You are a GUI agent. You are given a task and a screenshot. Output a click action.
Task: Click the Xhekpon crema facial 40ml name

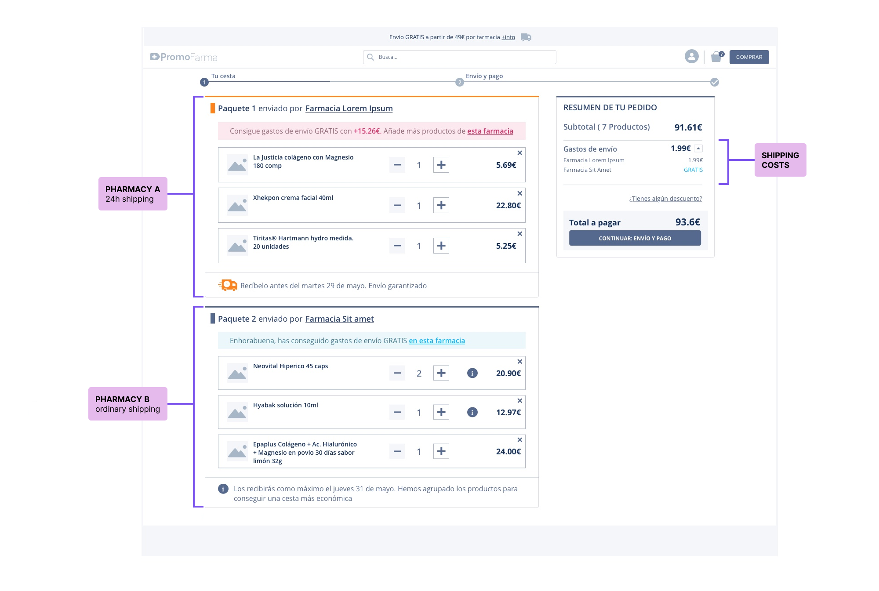pyautogui.click(x=293, y=198)
